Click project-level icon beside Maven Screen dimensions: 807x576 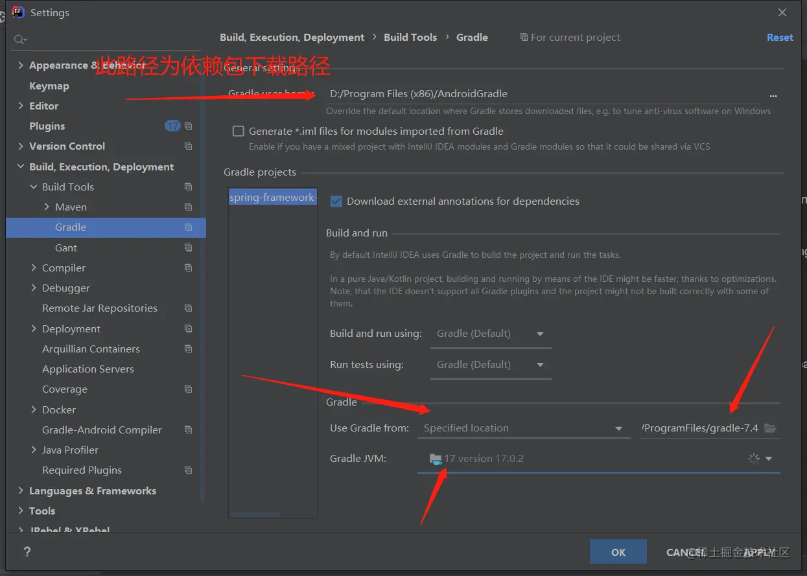coord(189,207)
